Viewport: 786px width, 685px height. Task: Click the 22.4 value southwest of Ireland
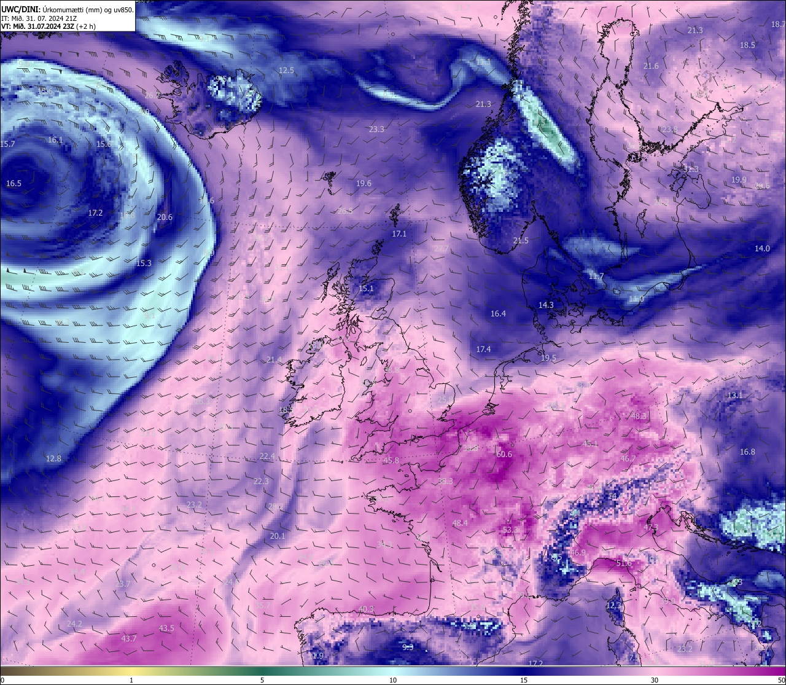pyautogui.click(x=267, y=456)
